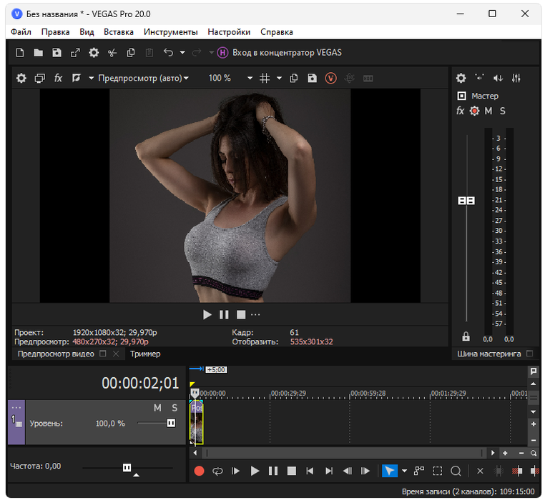Viewport: 545px width, 500px height.
Task: Click the Record button in transport bar
Action: [200, 471]
